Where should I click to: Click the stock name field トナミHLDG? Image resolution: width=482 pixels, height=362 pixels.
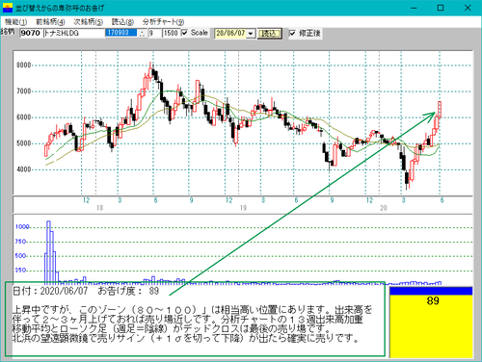[73, 33]
